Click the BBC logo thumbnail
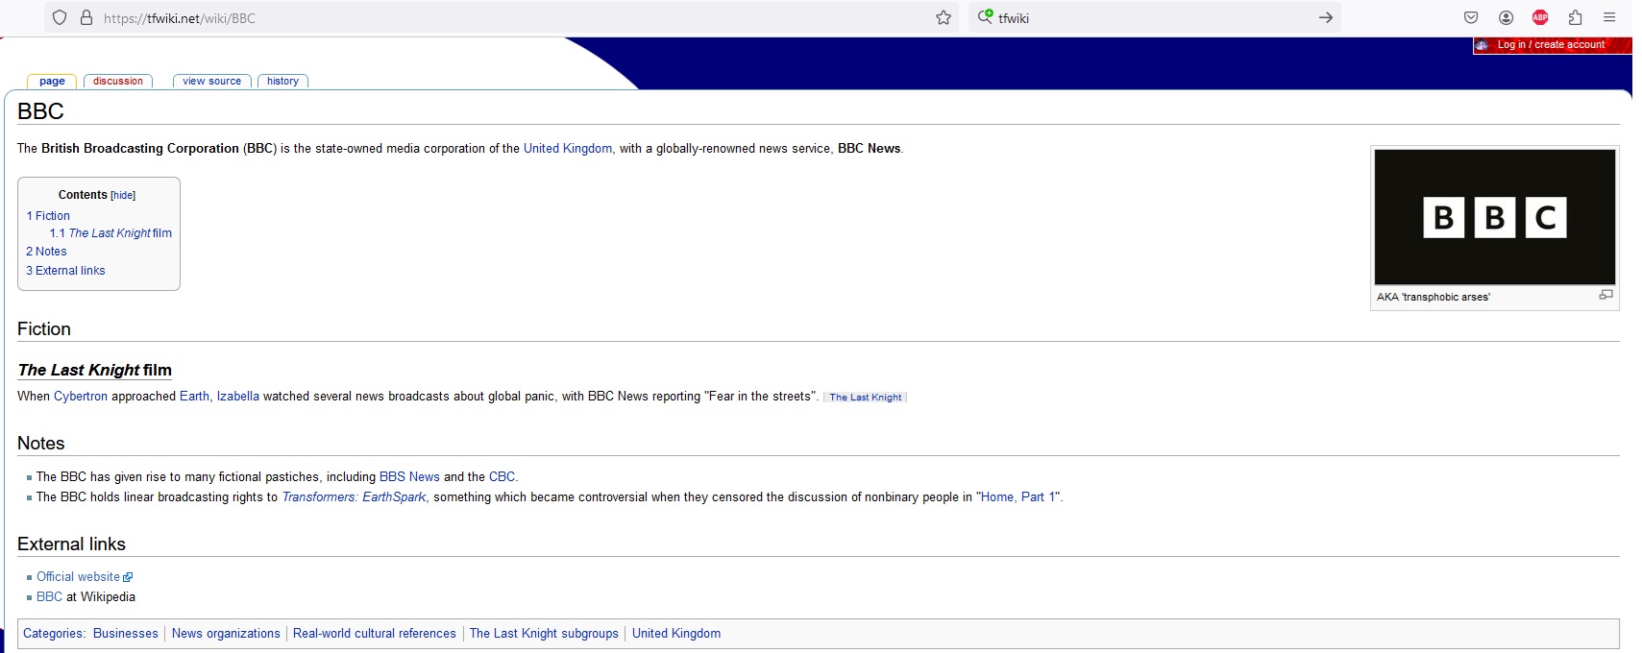 pos(1495,217)
